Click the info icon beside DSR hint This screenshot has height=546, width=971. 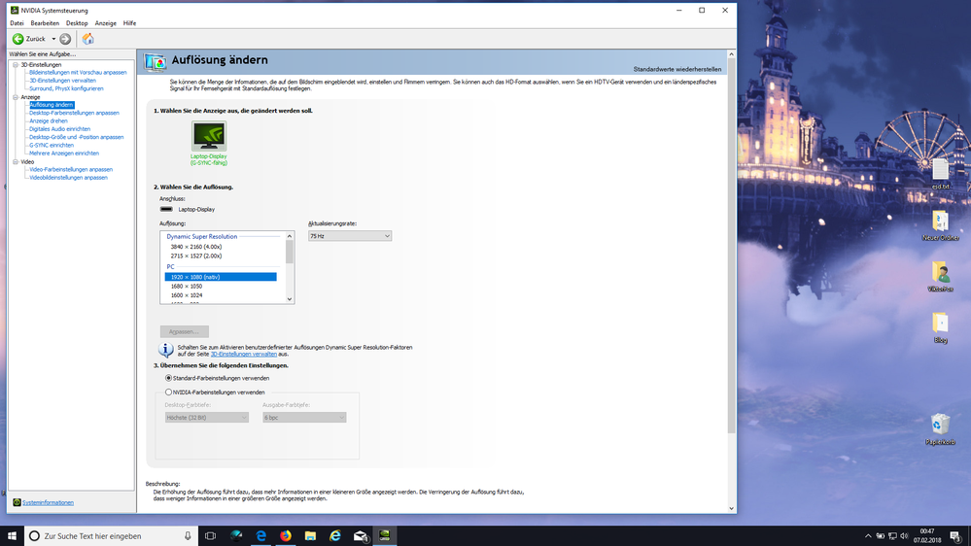[166, 350]
